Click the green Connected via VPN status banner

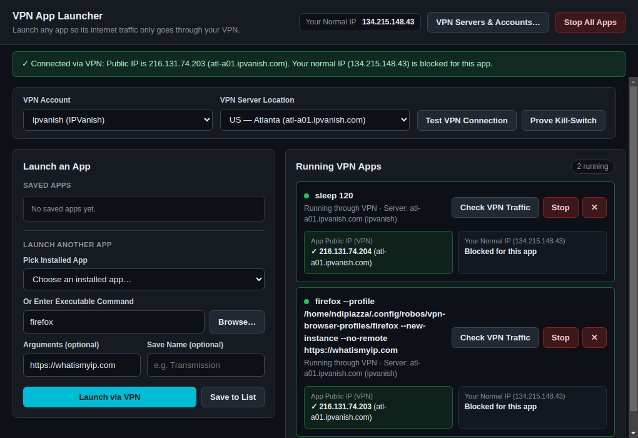pos(318,64)
